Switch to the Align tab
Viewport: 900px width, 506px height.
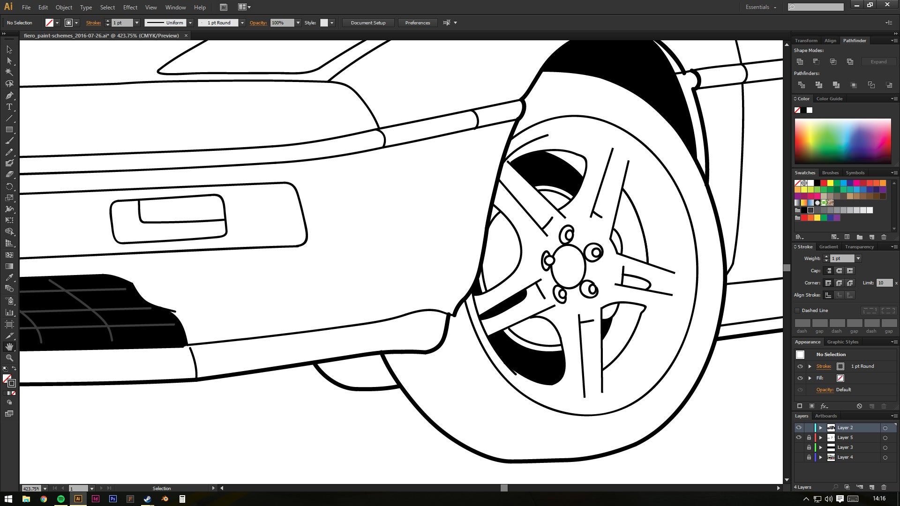(830, 41)
